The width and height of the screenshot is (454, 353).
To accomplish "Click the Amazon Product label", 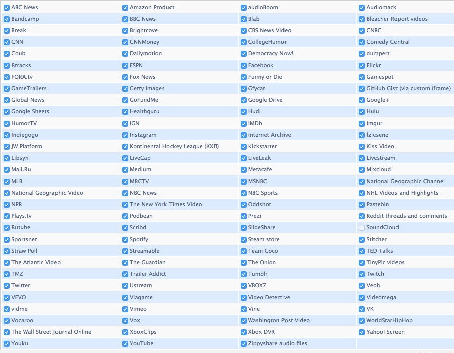I will (x=152, y=7).
